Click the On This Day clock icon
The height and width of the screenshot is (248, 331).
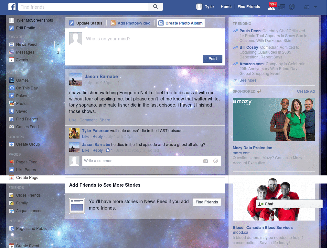coord(12,88)
